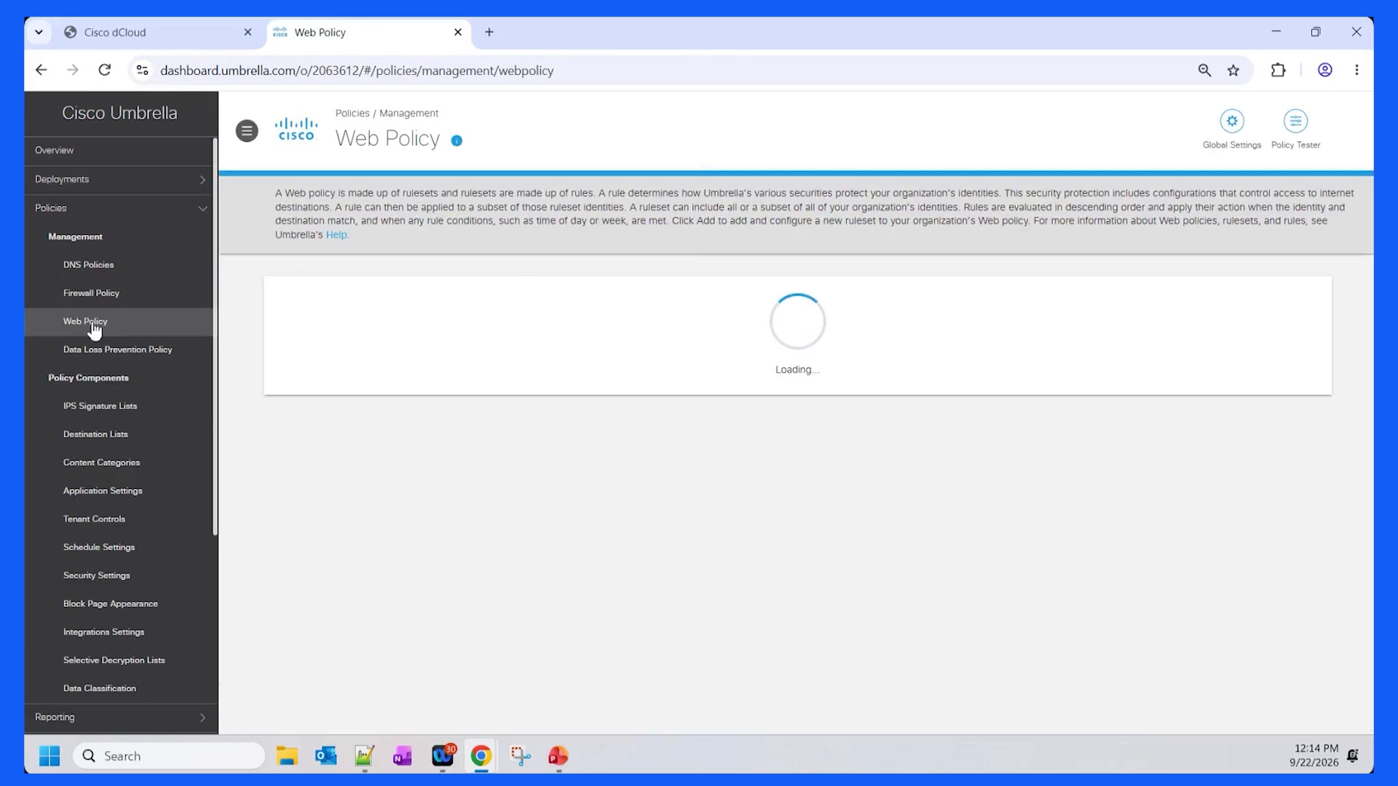
Task: Open browser extensions puzzle icon
Action: coord(1278,71)
